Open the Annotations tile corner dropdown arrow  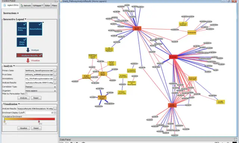43,22
